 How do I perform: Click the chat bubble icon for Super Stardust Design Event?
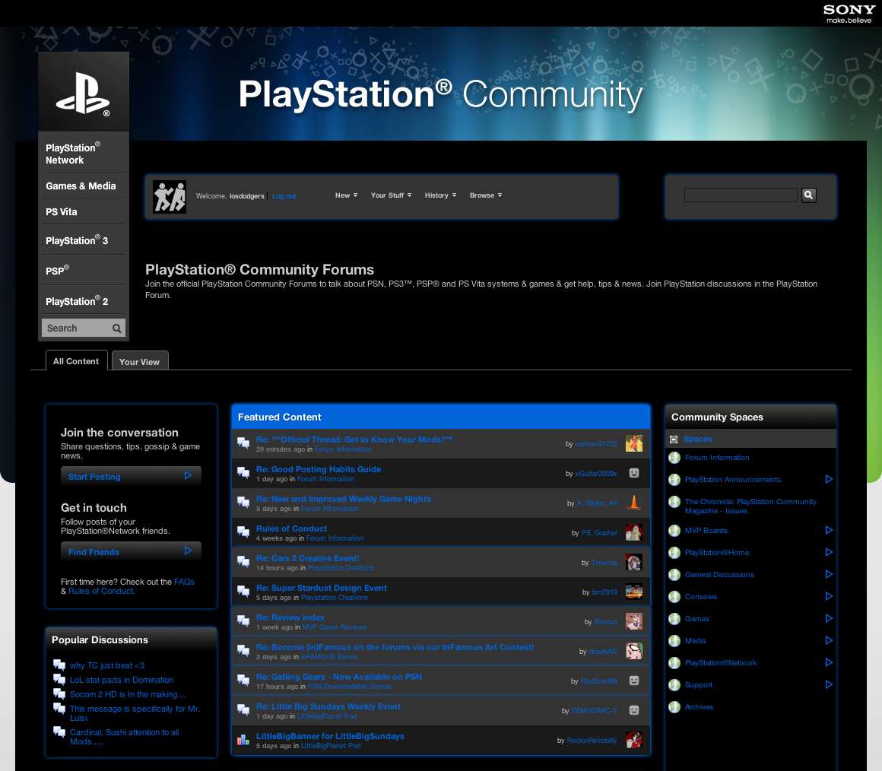click(243, 591)
